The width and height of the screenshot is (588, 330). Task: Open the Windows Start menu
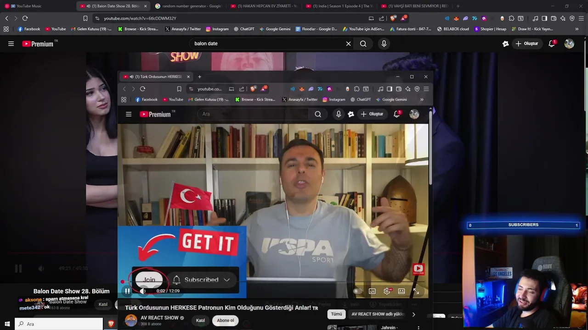click(7, 324)
